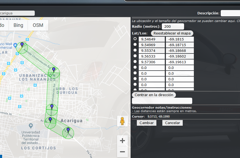Select the first empty 0.0 coordinate radio button
Viewport: 240px width, 158px height.
pyautogui.click(x=135, y=68)
